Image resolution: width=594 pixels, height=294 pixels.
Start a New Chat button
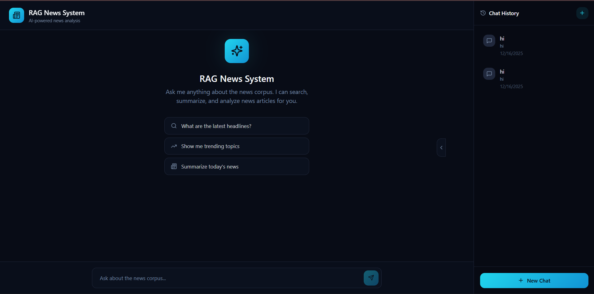(534, 281)
